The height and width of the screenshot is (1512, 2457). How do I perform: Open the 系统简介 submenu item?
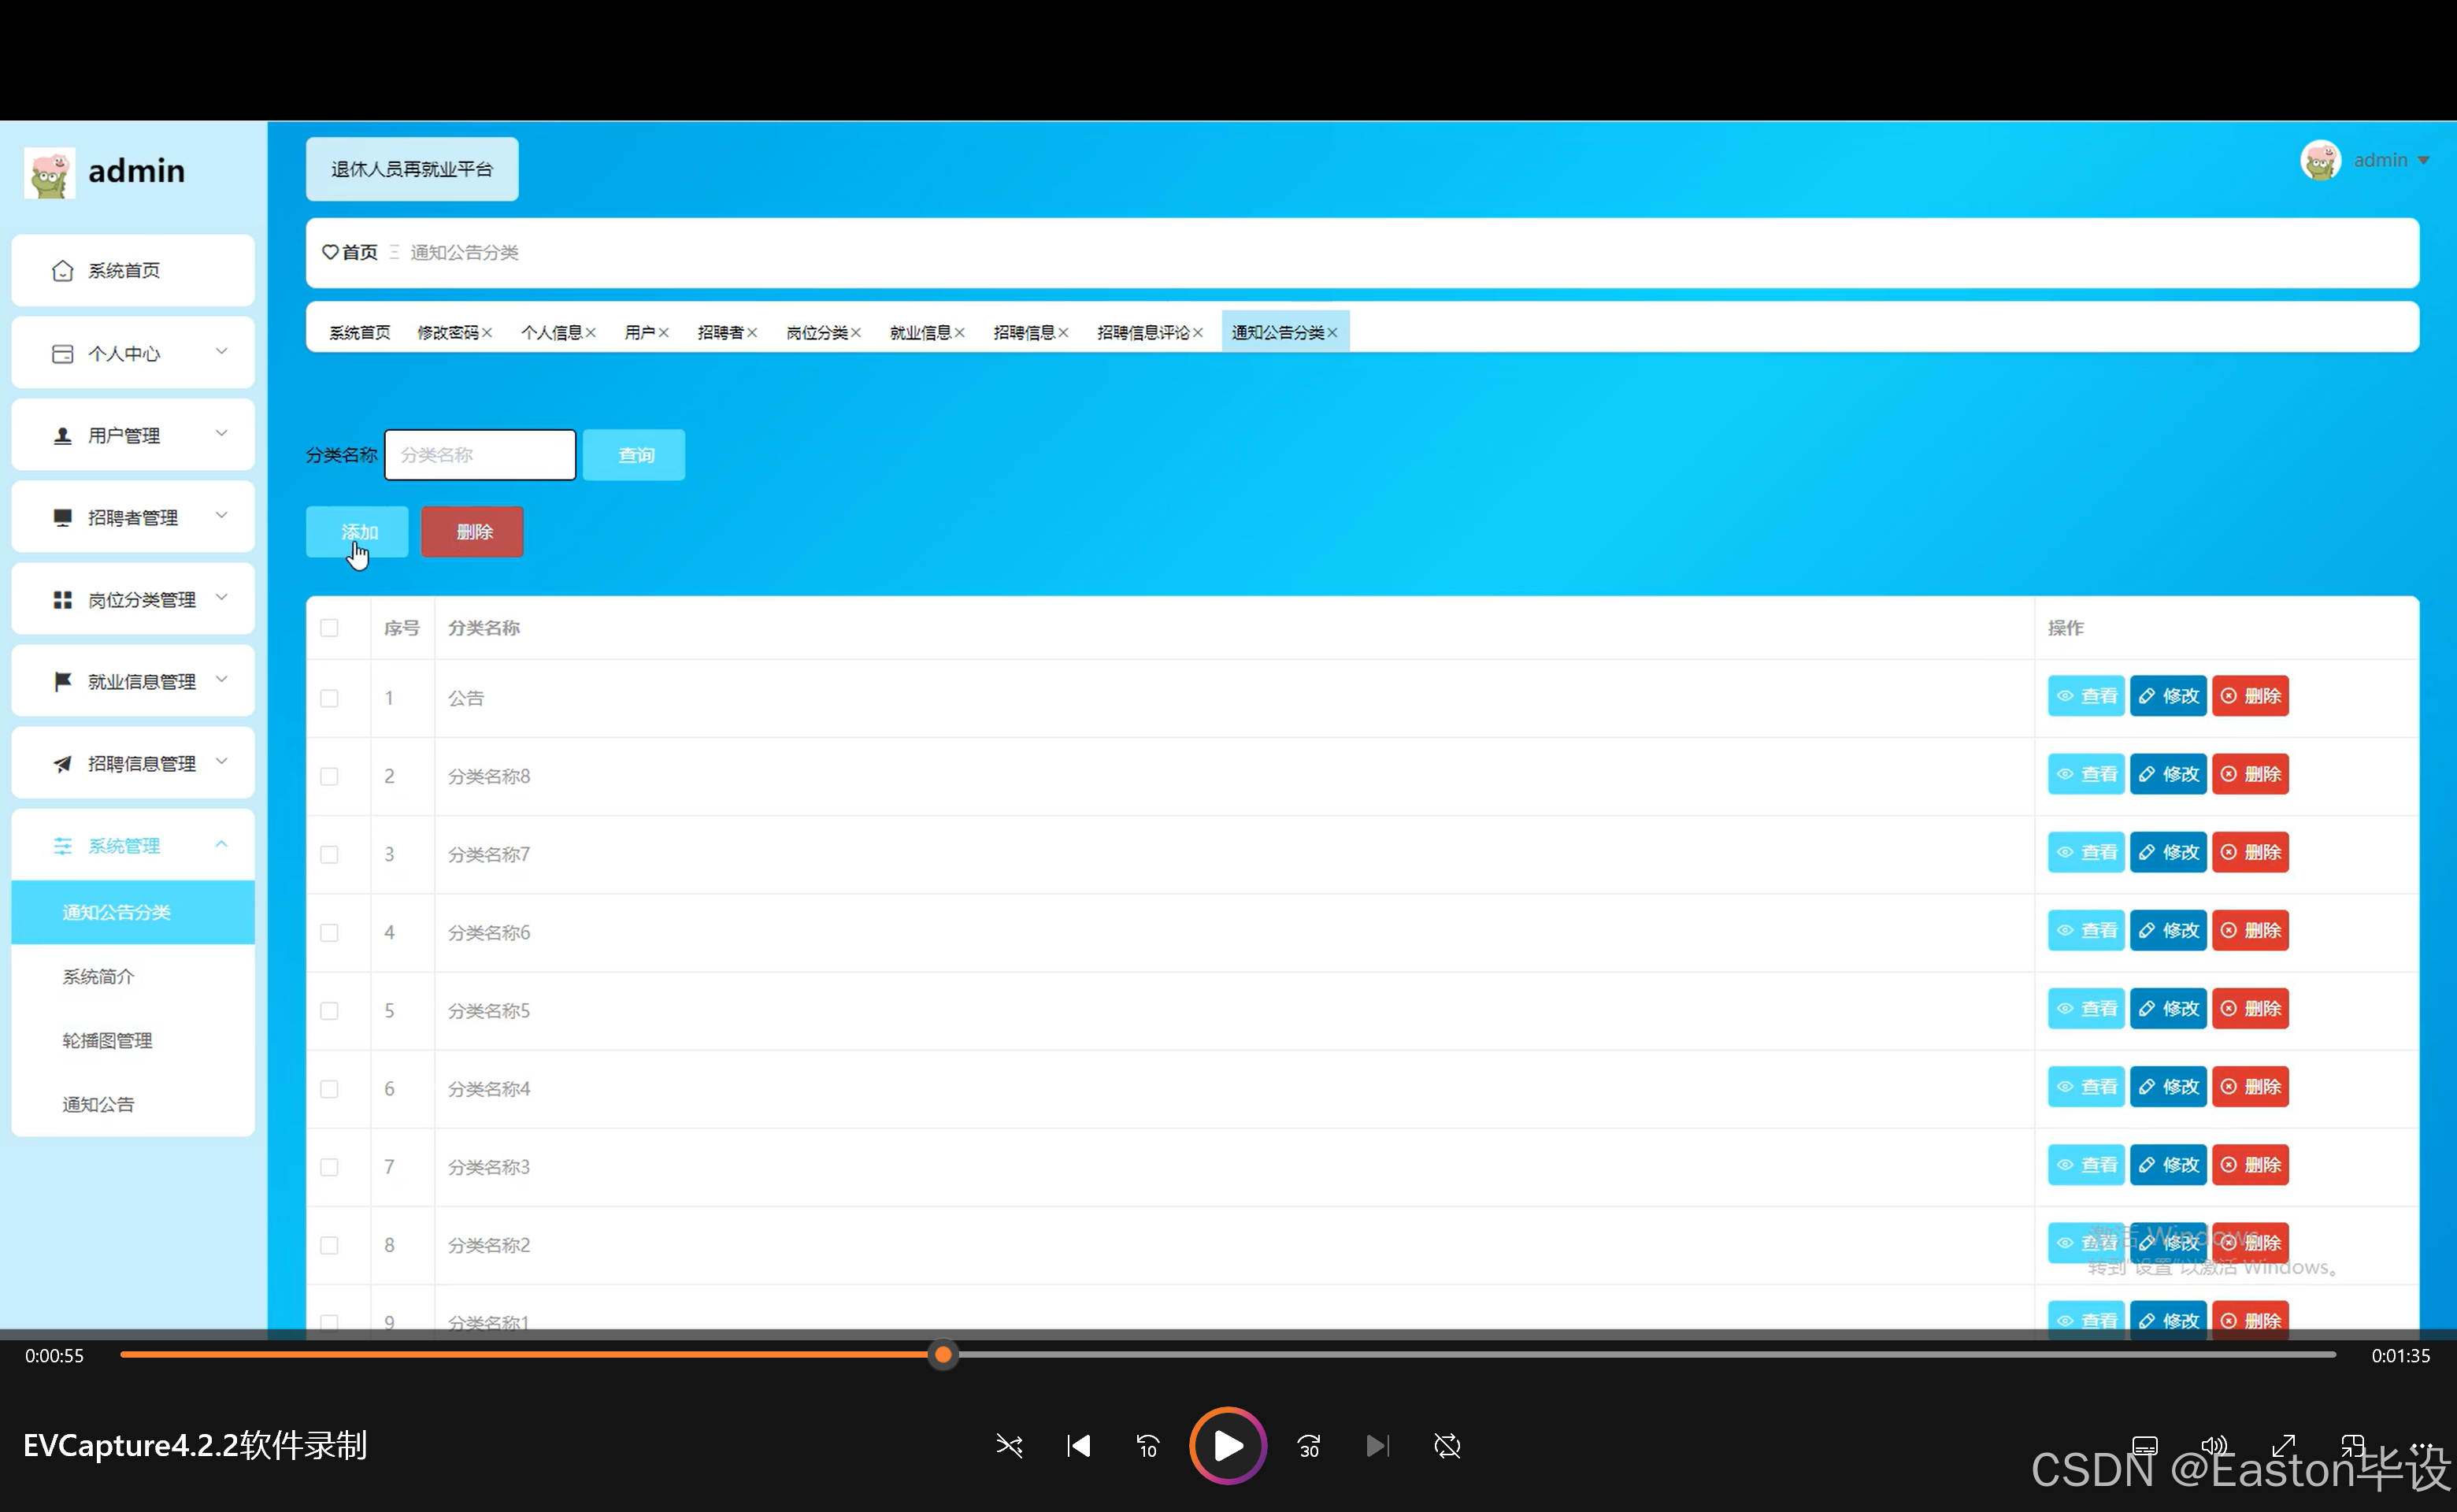pos(133,977)
